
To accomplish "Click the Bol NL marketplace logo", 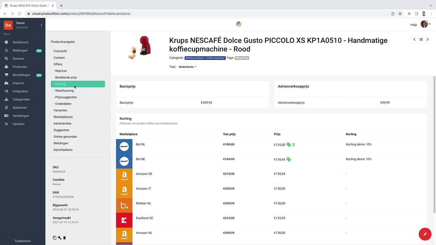I will point(124,146).
